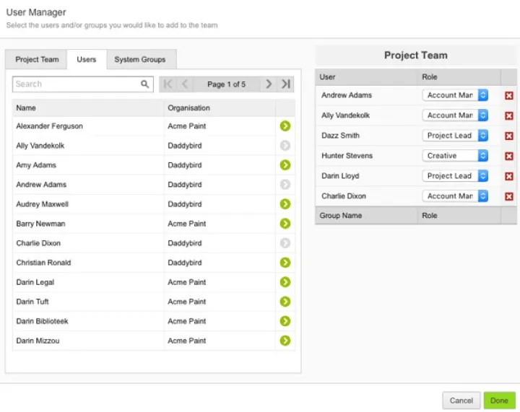Jump to last page of users
520x412 pixels.
[286, 84]
